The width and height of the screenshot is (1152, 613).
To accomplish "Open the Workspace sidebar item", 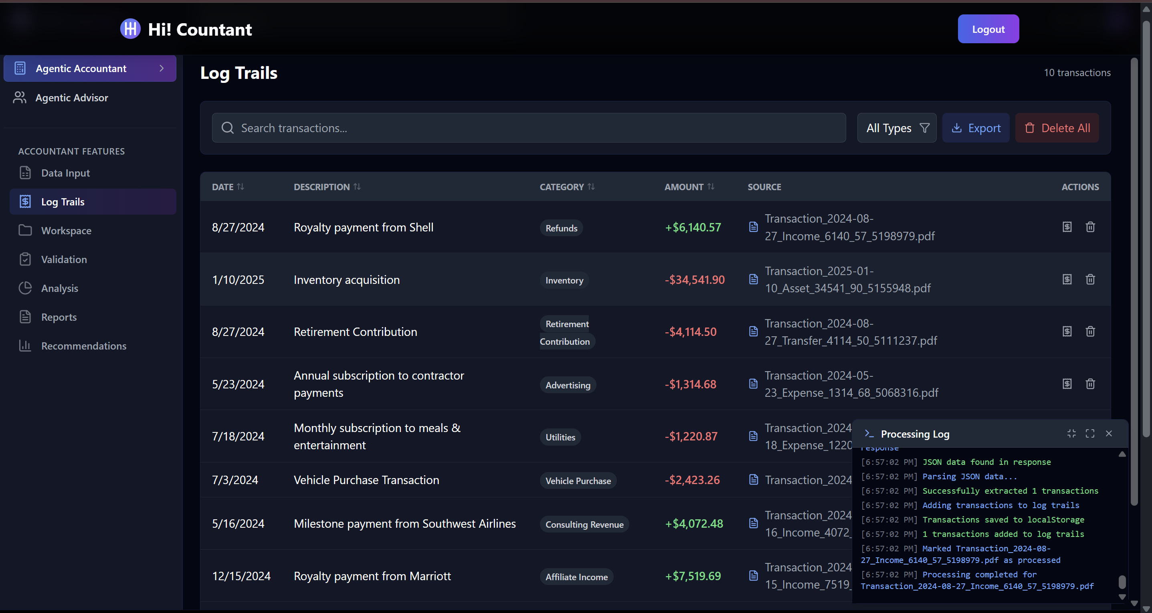I will click(66, 231).
